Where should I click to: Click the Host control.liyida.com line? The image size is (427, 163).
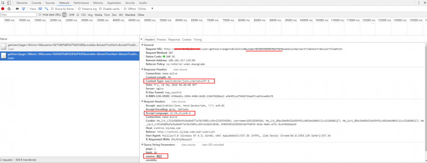[163, 128]
